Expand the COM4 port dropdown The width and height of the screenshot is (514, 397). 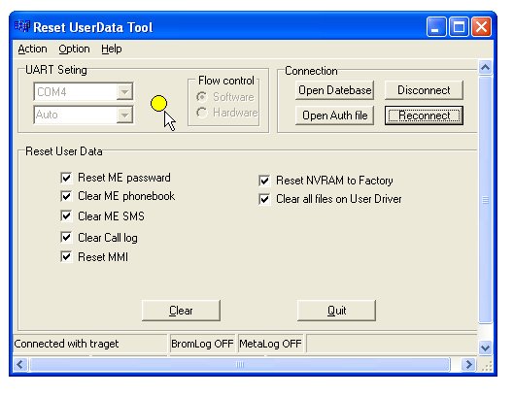[124, 91]
